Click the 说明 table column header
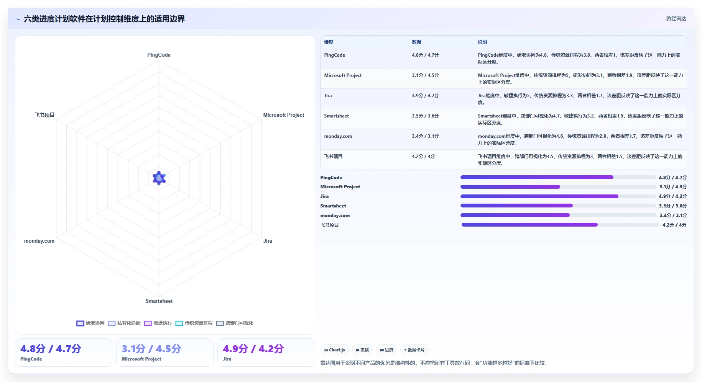Screen dimensions: 702x382 coord(482,42)
